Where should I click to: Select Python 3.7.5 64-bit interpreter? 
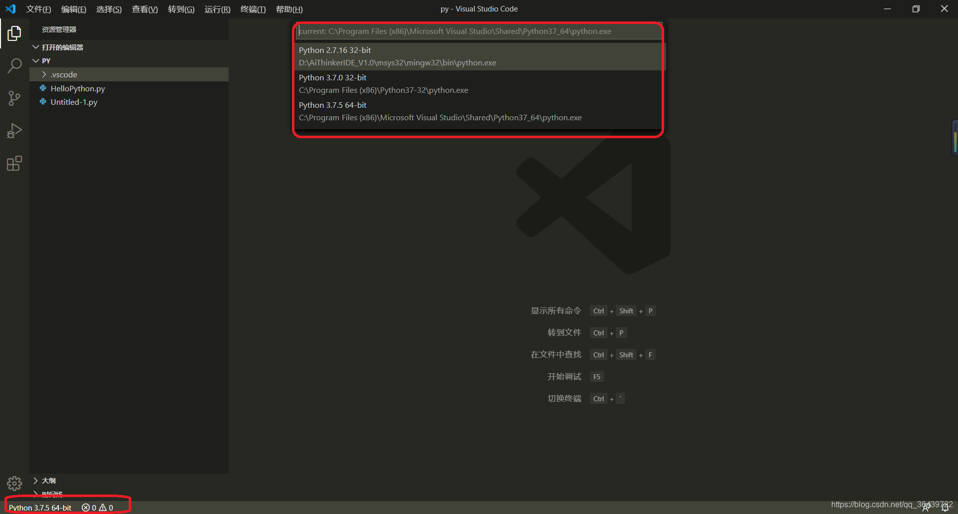(479, 111)
